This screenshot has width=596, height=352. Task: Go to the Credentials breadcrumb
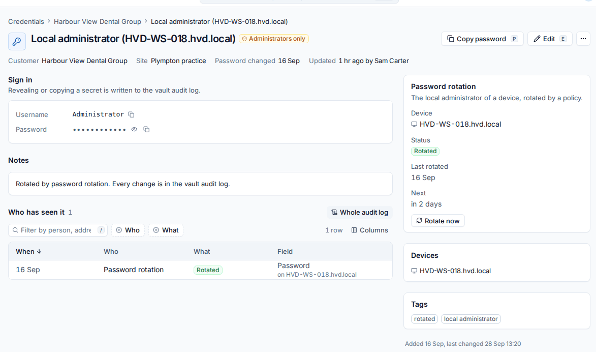tap(26, 22)
